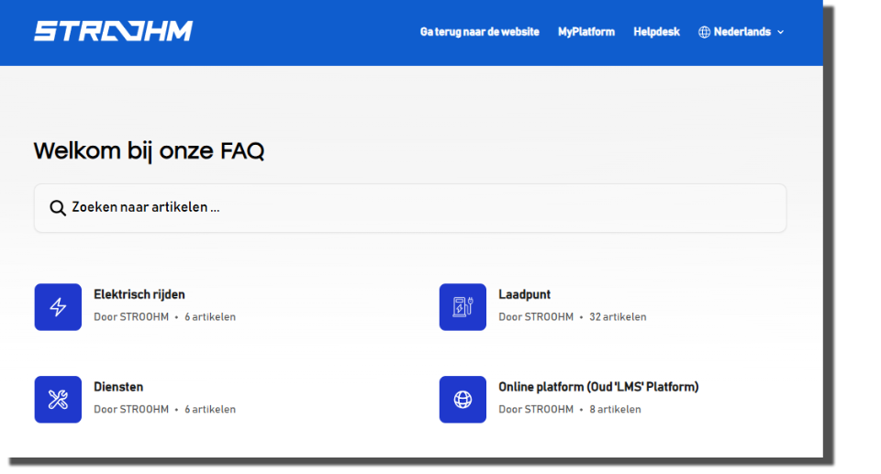
Task: Click the tools icon for Diensten
Action: click(x=58, y=400)
